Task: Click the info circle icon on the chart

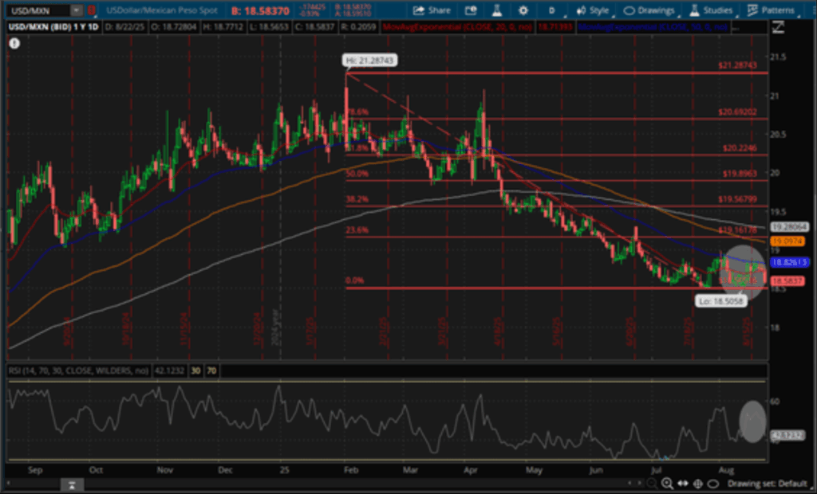Action: pyautogui.click(x=14, y=44)
